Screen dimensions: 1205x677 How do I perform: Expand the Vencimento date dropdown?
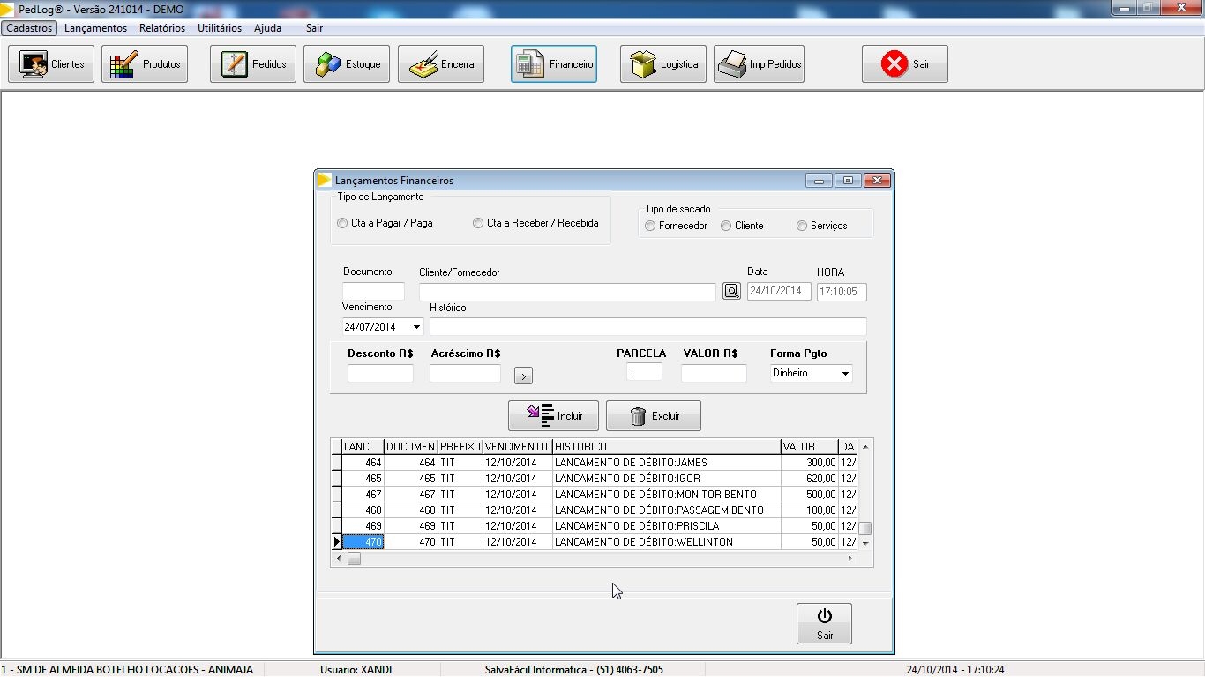(416, 327)
